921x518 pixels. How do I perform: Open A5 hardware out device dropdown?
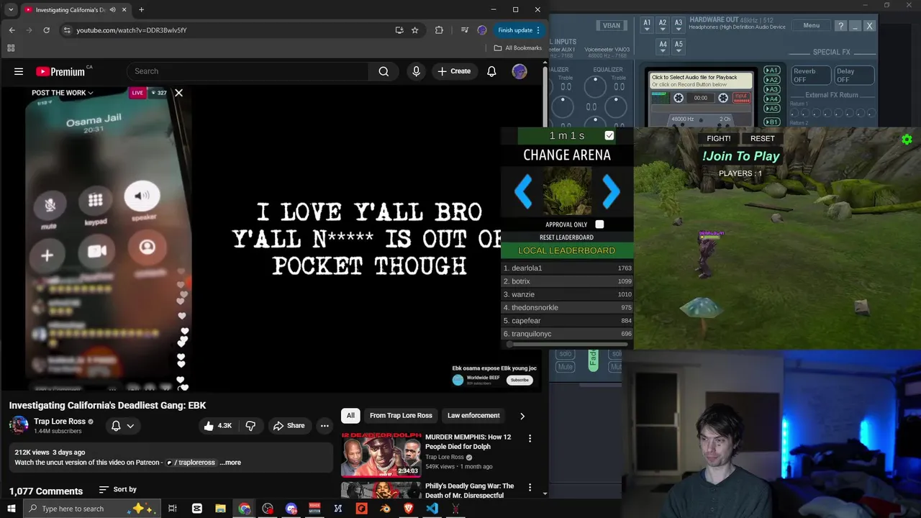679,47
